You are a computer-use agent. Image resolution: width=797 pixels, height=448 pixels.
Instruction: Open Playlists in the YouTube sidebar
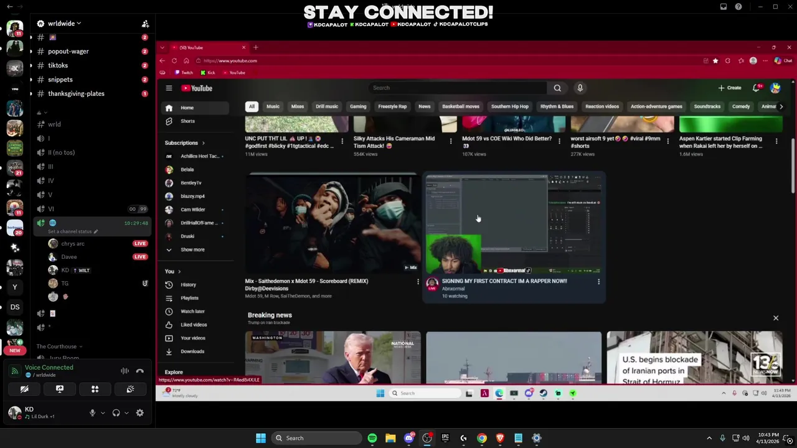(x=189, y=298)
